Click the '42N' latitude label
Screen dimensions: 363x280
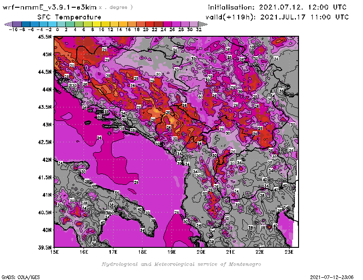point(47,160)
